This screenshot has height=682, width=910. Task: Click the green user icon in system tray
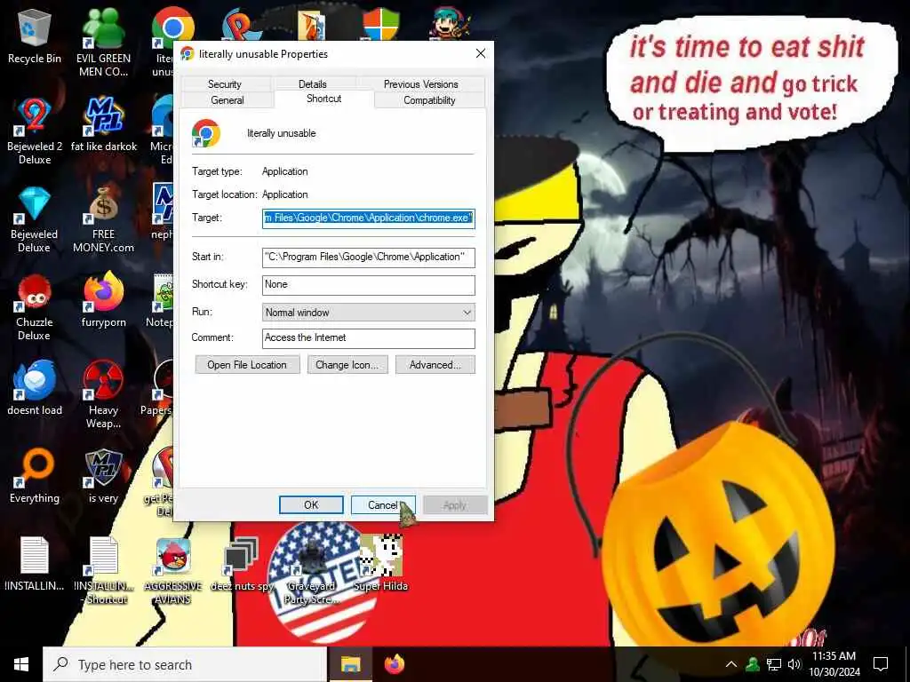point(753,664)
